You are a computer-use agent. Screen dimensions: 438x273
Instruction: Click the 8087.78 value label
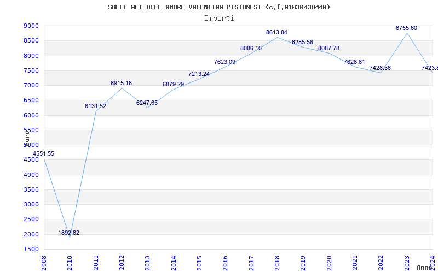329,48
